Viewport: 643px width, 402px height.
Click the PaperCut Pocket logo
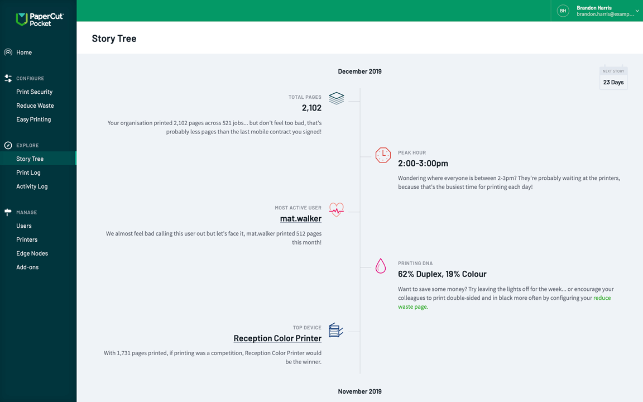click(x=39, y=20)
